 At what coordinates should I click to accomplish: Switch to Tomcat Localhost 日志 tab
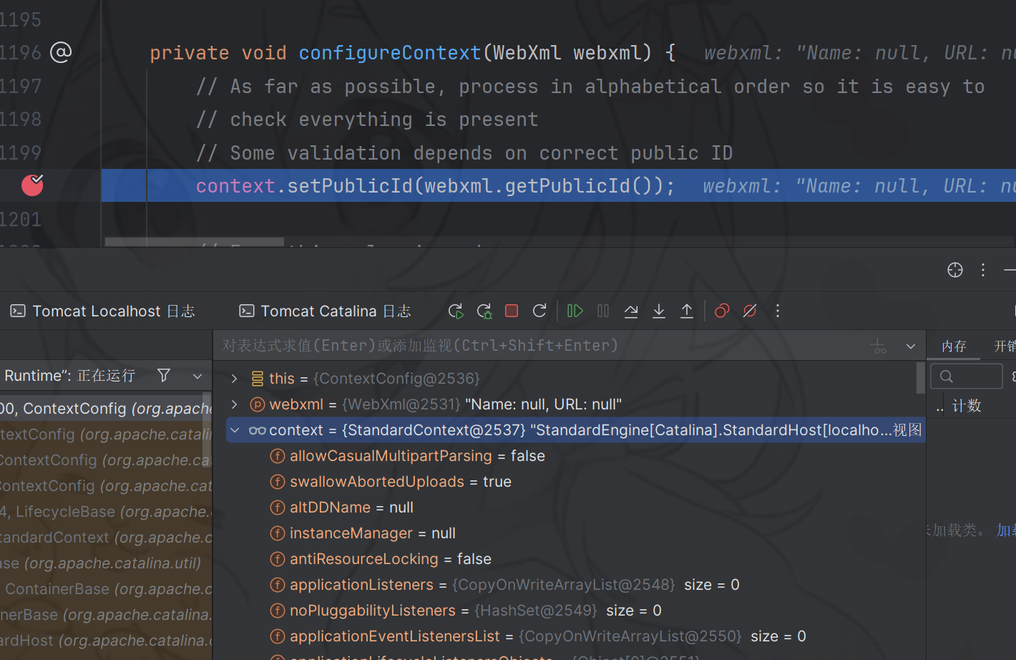[103, 311]
